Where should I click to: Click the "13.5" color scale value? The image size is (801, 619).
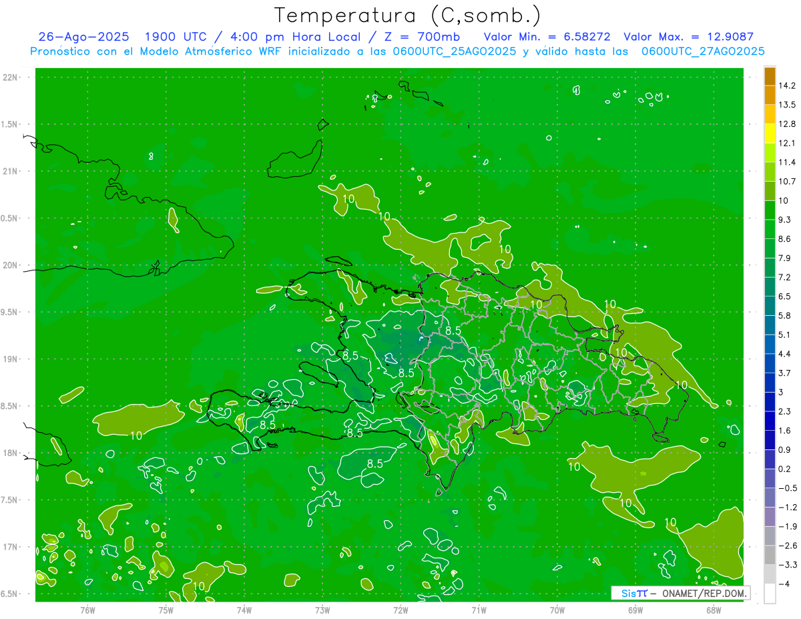coord(787,105)
